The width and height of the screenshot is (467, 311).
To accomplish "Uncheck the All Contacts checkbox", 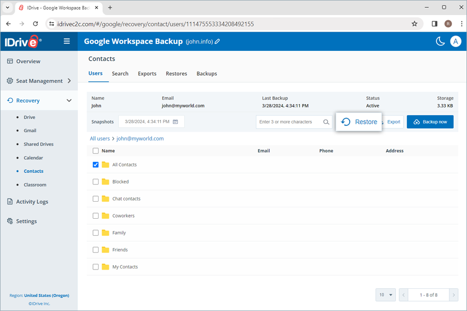I will click(95, 164).
